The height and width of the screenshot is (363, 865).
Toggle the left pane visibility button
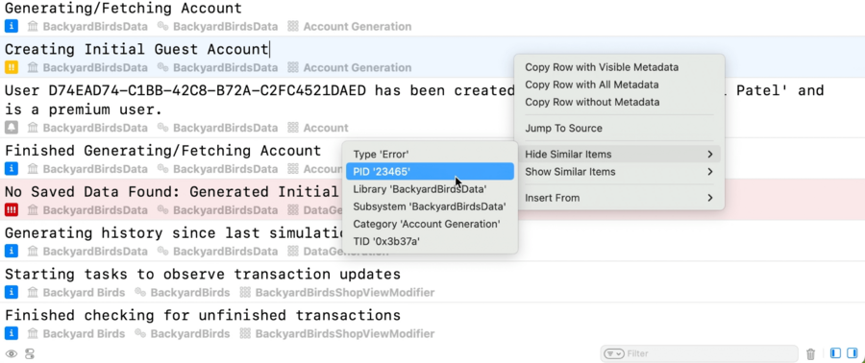836,353
